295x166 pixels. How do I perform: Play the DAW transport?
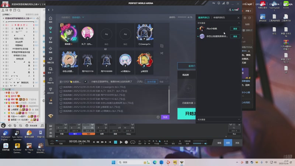tap(121, 142)
